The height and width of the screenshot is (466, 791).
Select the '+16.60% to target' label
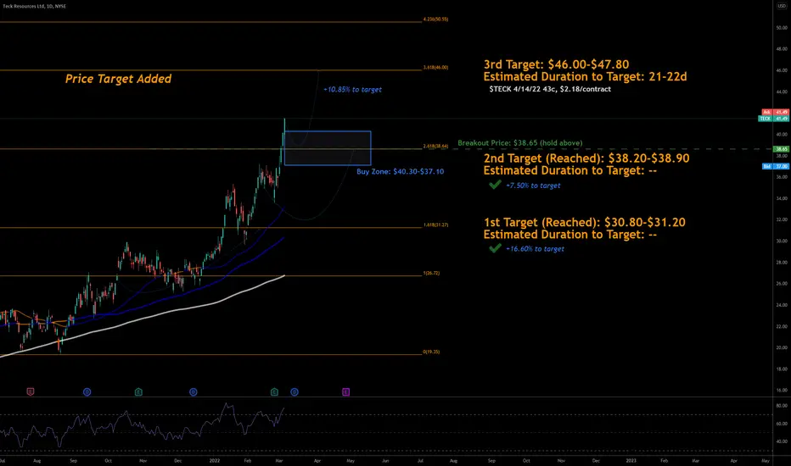coord(535,249)
